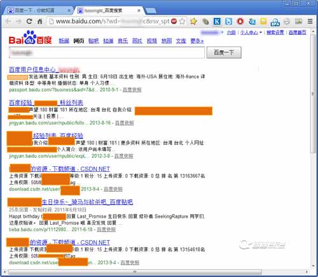Open the new tab button
The width and height of the screenshot is (318, 277).
pos(151,11)
